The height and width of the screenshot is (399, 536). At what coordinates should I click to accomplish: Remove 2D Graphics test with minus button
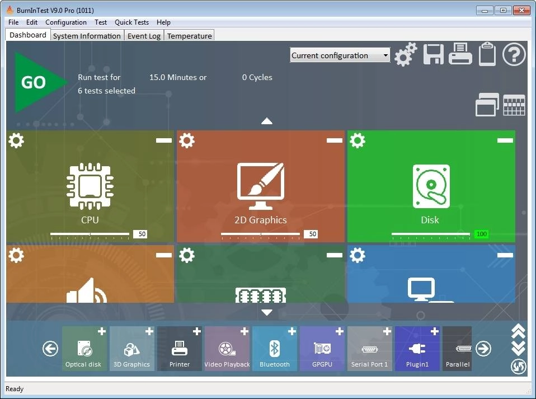tap(335, 140)
